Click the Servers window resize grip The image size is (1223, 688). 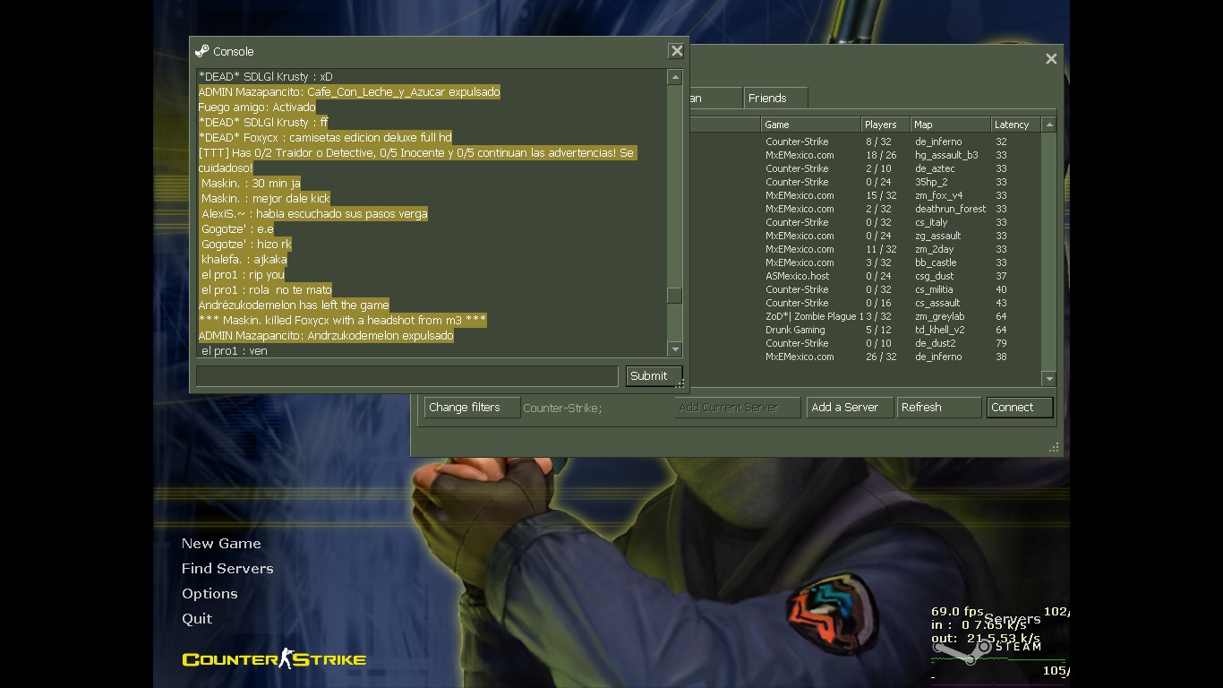pyautogui.click(x=1055, y=448)
